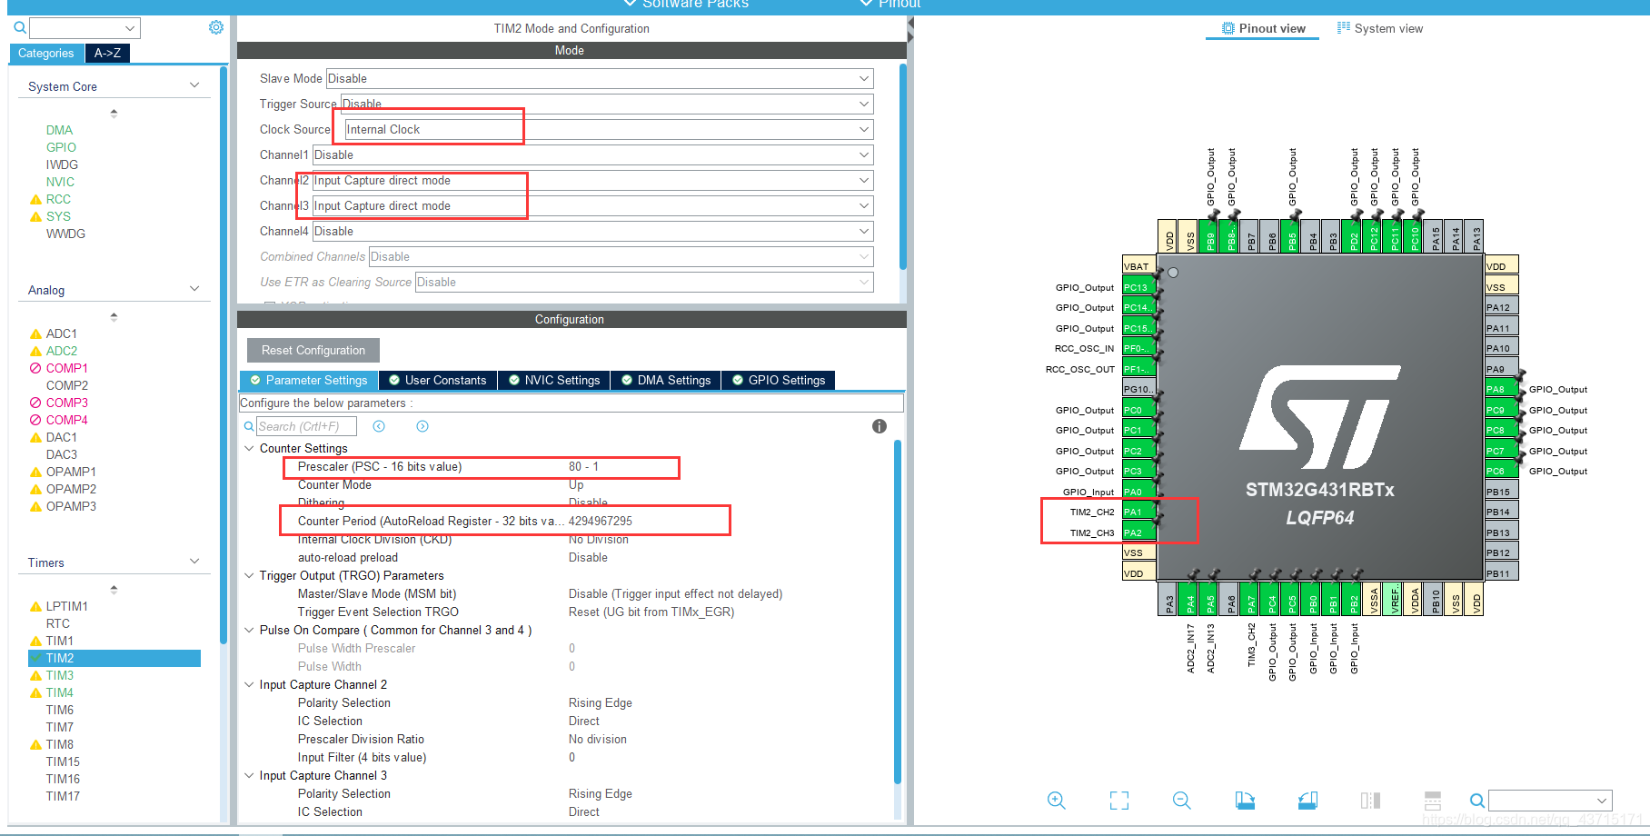This screenshot has width=1650, height=836.
Task: Select the Parameter Settings tab
Action: click(x=309, y=380)
